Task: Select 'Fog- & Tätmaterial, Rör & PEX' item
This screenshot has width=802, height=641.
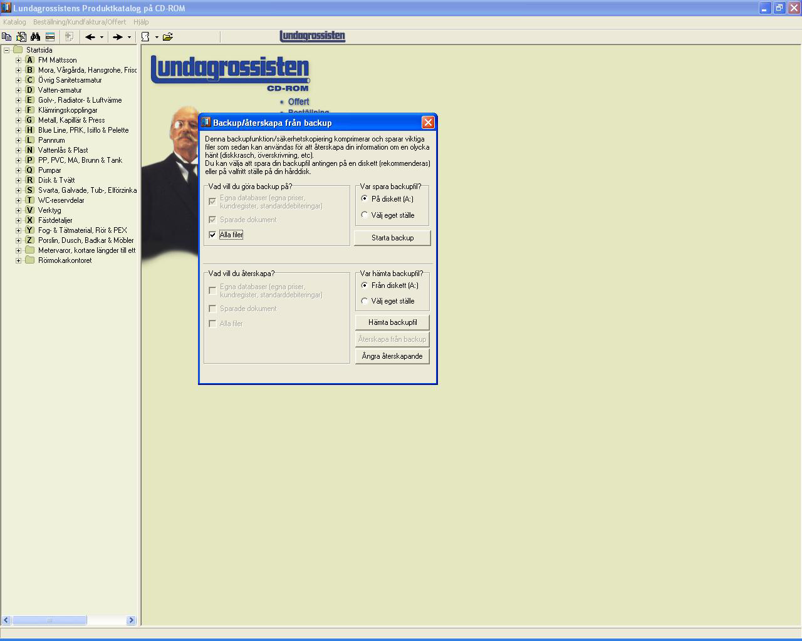Action: [83, 230]
